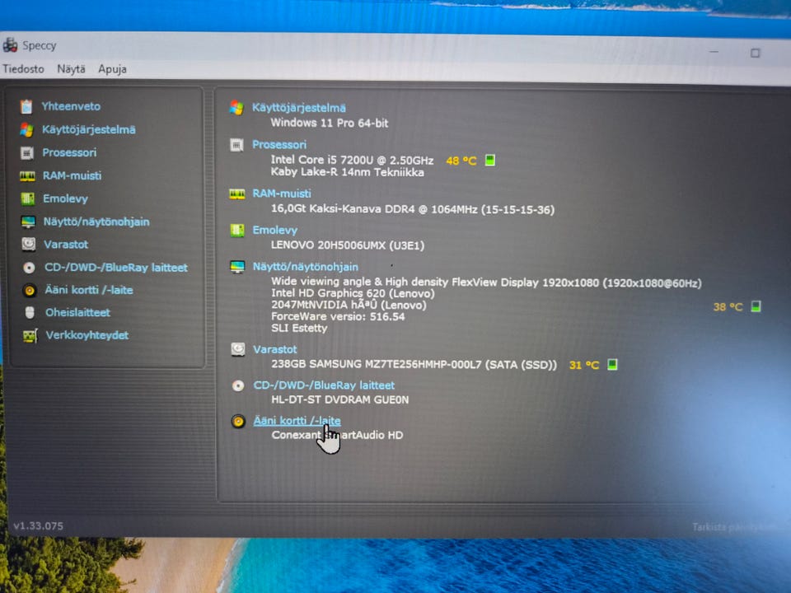Click the hard drive icon in sidebar
The width and height of the screenshot is (791, 593).
pos(29,245)
